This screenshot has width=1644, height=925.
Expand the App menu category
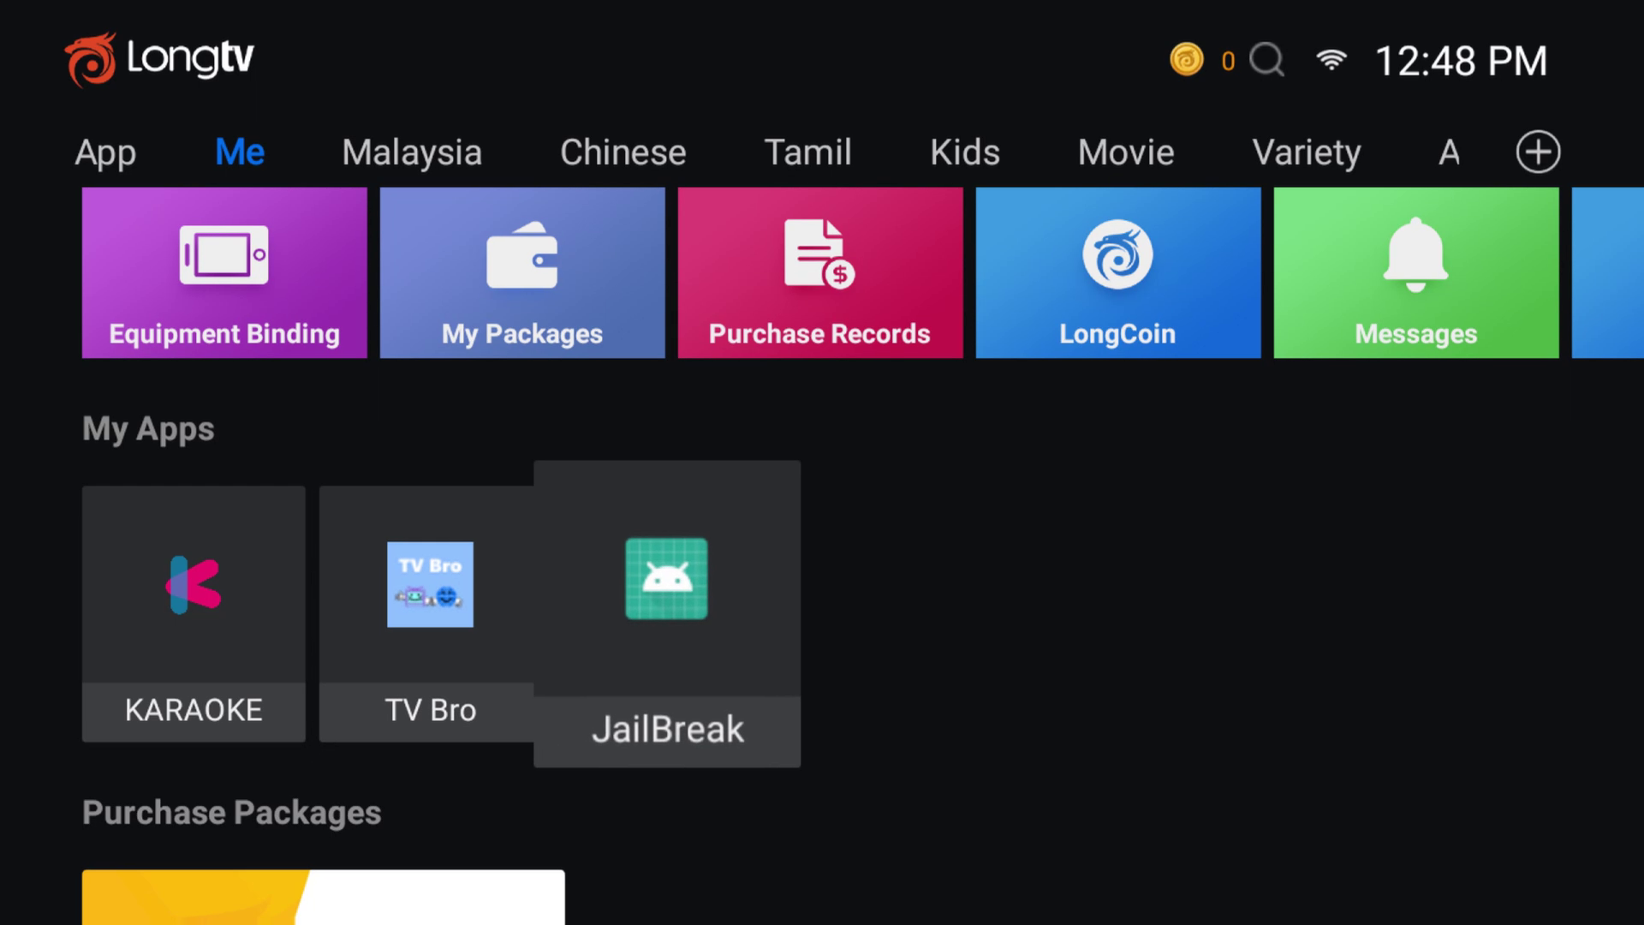coord(106,150)
